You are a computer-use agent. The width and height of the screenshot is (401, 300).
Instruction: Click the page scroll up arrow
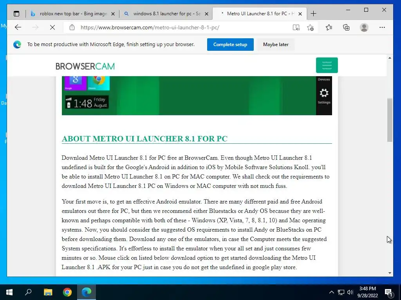tap(390, 58)
